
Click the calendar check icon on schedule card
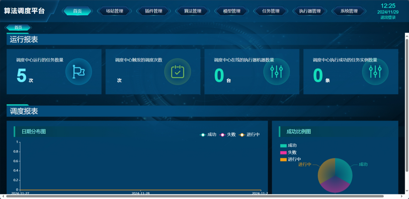tap(178, 72)
